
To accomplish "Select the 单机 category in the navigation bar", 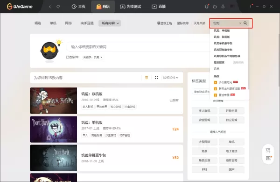I will click(x=53, y=23).
